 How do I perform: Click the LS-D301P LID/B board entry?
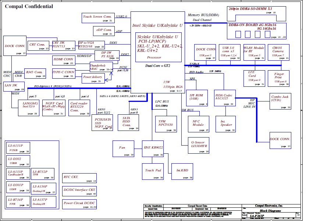point(18,187)
